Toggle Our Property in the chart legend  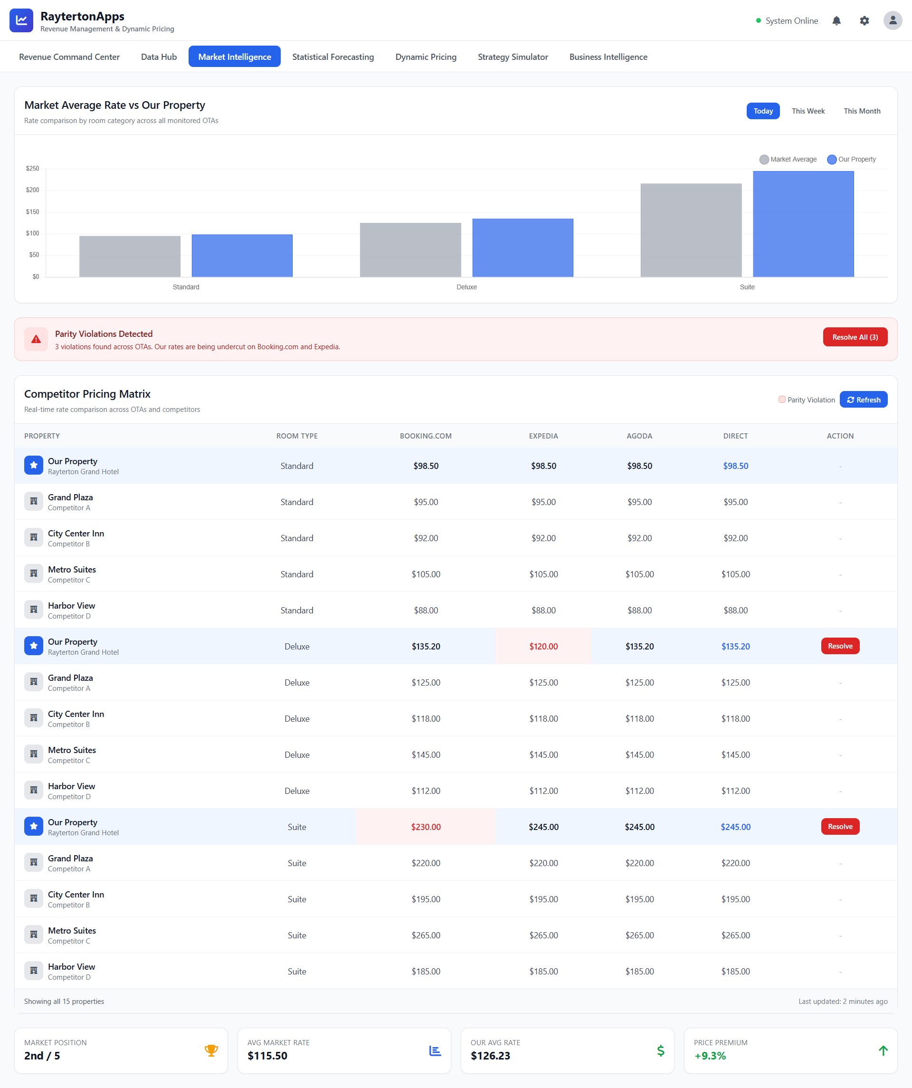(851, 159)
